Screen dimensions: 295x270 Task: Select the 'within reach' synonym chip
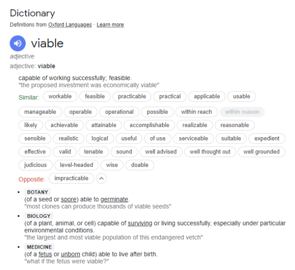tap(196, 112)
